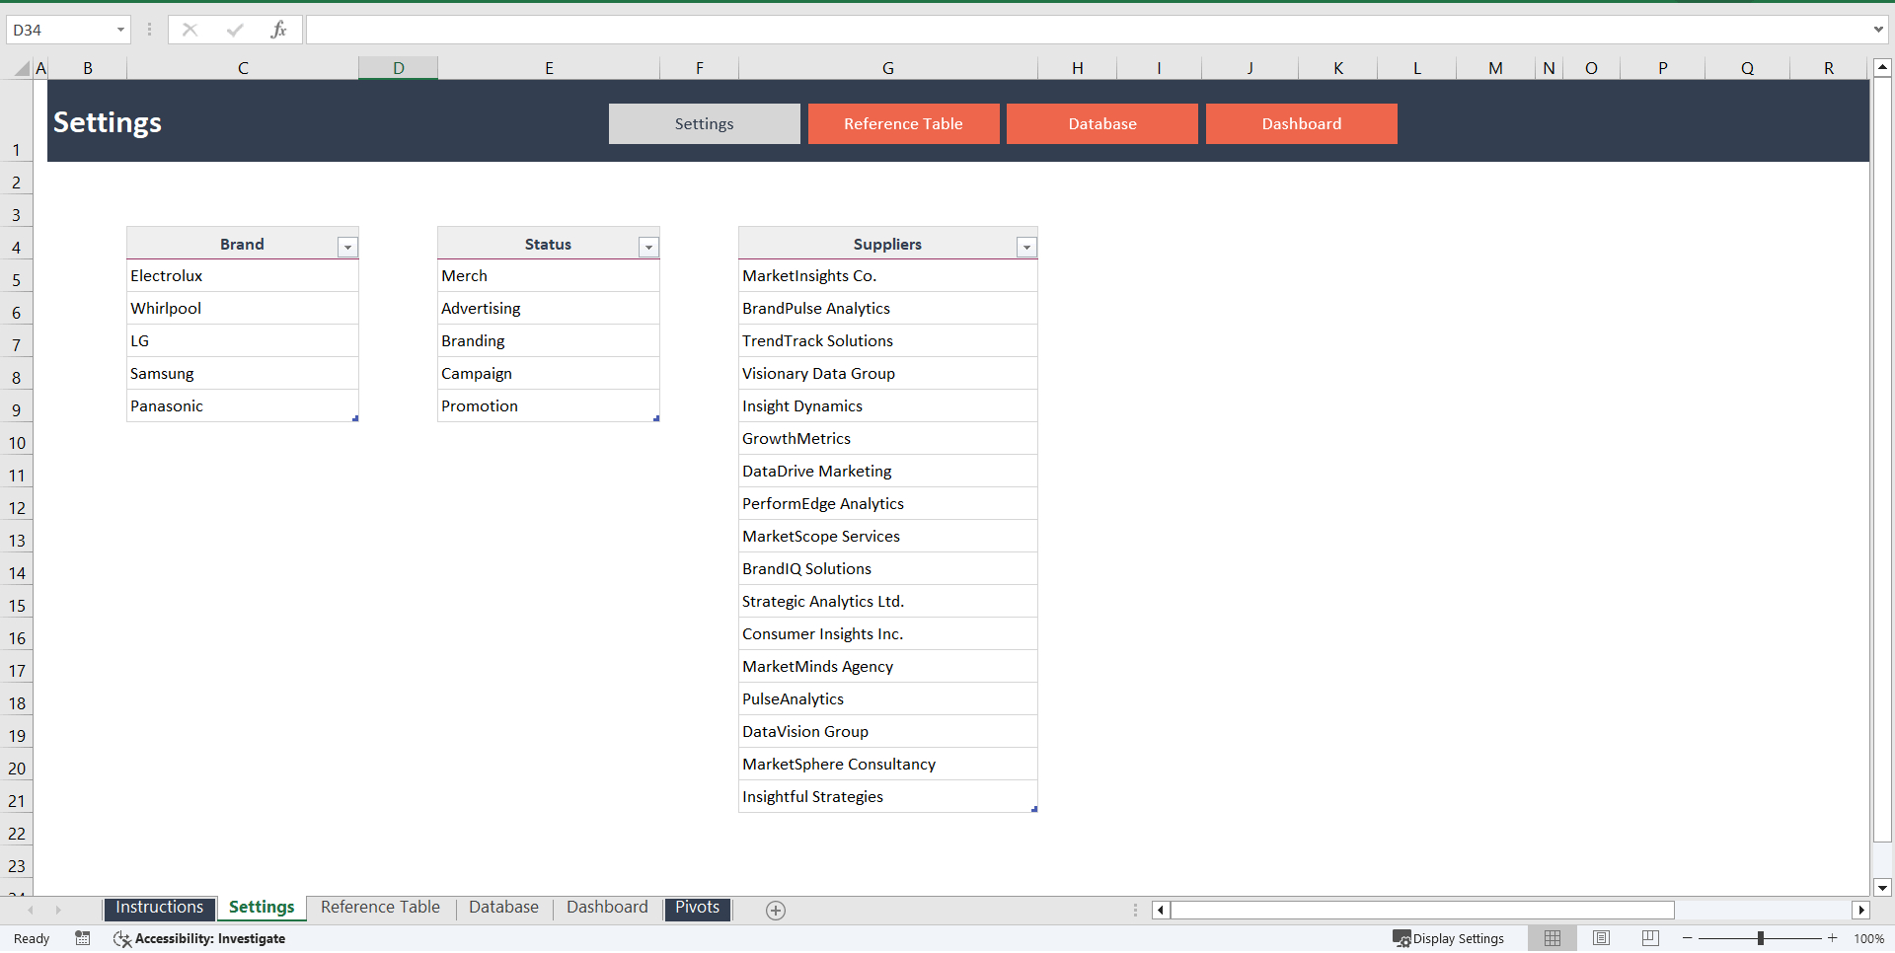The image size is (1895, 953).
Task: Select the MarketSphere Consultancy cell
Action: (888, 765)
